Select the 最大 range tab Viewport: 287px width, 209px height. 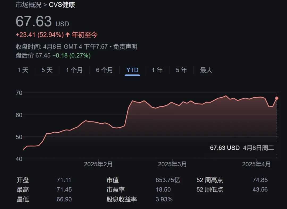[x=206, y=70]
